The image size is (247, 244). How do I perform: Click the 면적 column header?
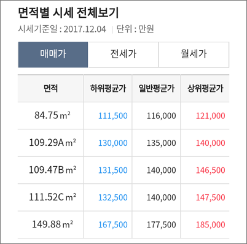50,88
